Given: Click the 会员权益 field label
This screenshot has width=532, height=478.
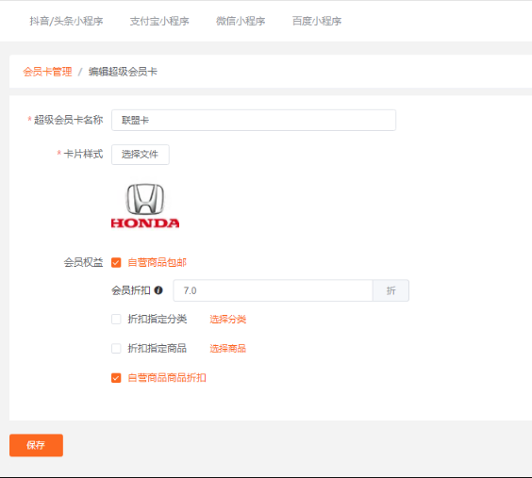Looking at the screenshot, I should pyautogui.click(x=83, y=262).
